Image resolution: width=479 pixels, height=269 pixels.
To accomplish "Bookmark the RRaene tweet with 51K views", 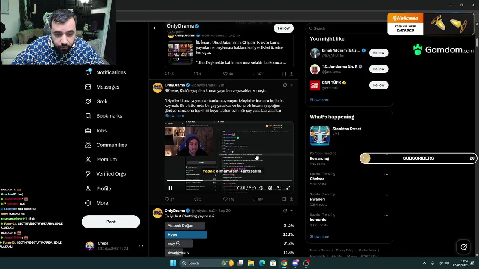I will point(284,199).
